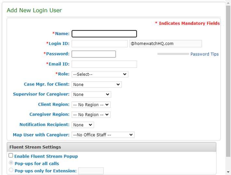Viewport: 231px width, 175px height.
Task: Focus the Login ID input box
Action: pos(100,44)
